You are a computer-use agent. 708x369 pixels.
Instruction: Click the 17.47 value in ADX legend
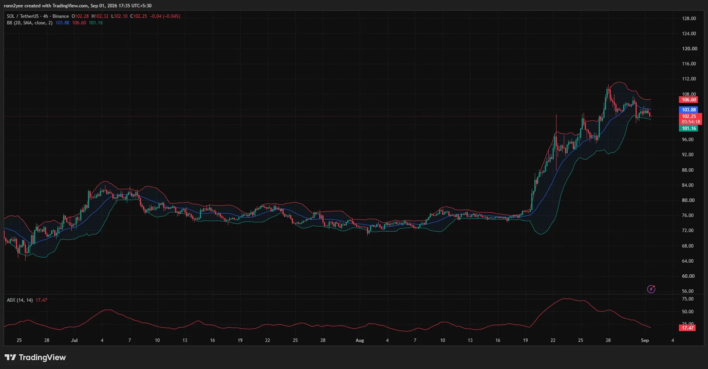[x=41, y=300]
